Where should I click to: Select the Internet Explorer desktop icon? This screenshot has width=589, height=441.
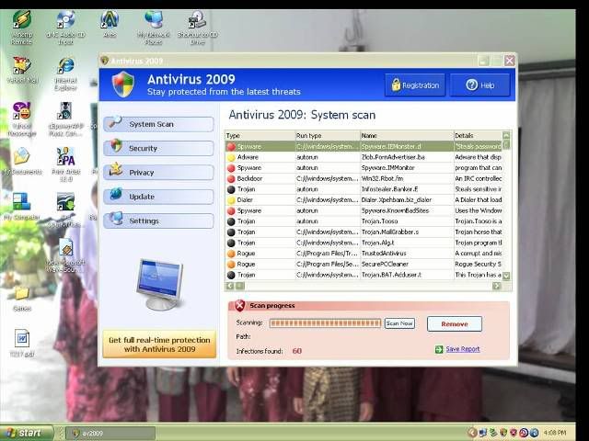pos(65,74)
